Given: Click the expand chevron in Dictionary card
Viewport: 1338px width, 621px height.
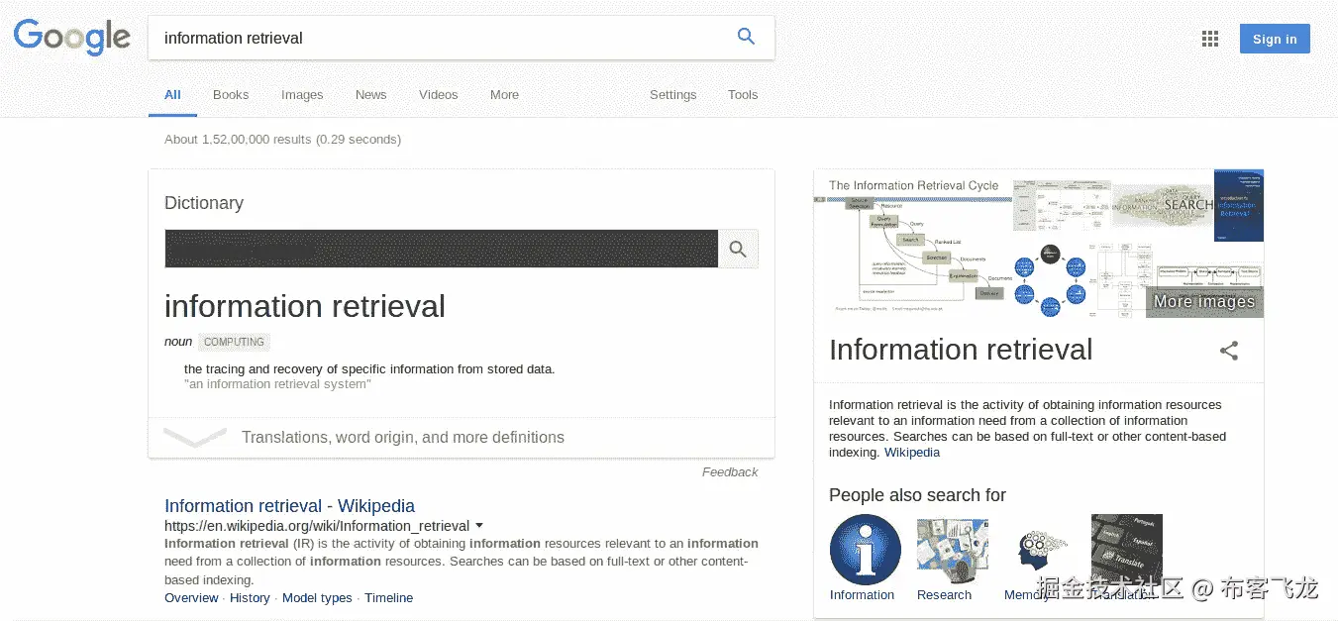Looking at the screenshot, I should 195,438.
